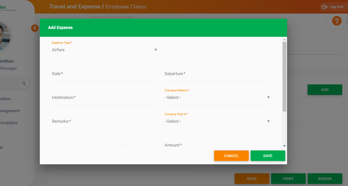Click the ASSIGN button
This screenshot has height=186, width=348.
tap(325, 179)
